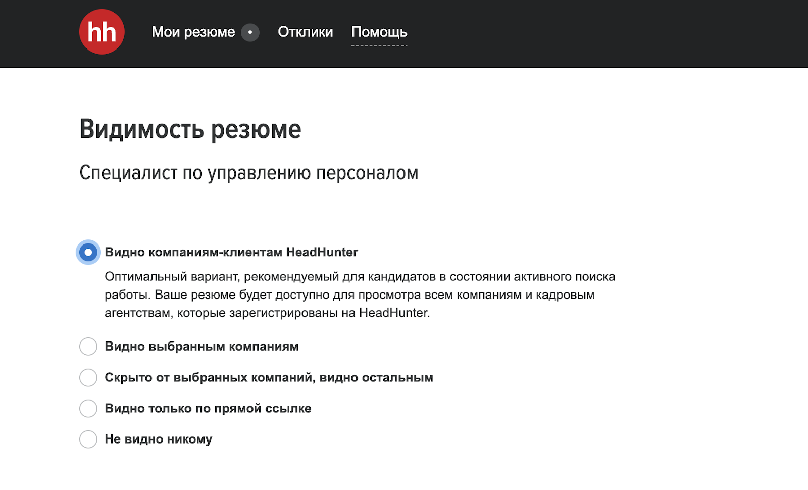Set visibility with the Не видно никому radio button

88,439
